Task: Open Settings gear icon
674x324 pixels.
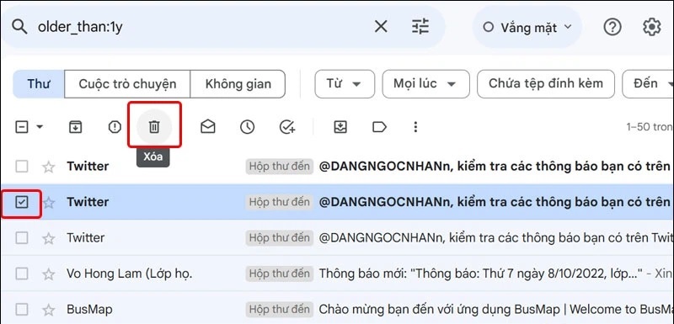Action: [x=651, y=27]
